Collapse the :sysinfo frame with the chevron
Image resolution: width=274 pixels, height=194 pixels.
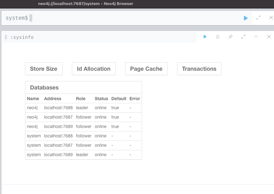(256, 37)
